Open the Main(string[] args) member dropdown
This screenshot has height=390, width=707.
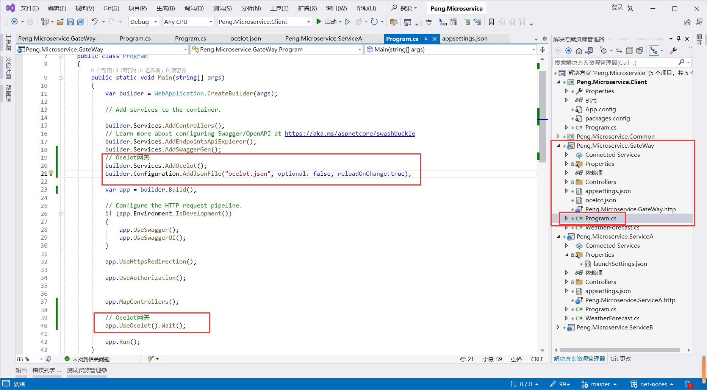click(x=450, y=49)
